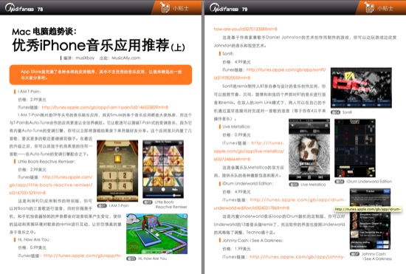
Task: Click the orange App Store intro box
Action: pos(100,75)
